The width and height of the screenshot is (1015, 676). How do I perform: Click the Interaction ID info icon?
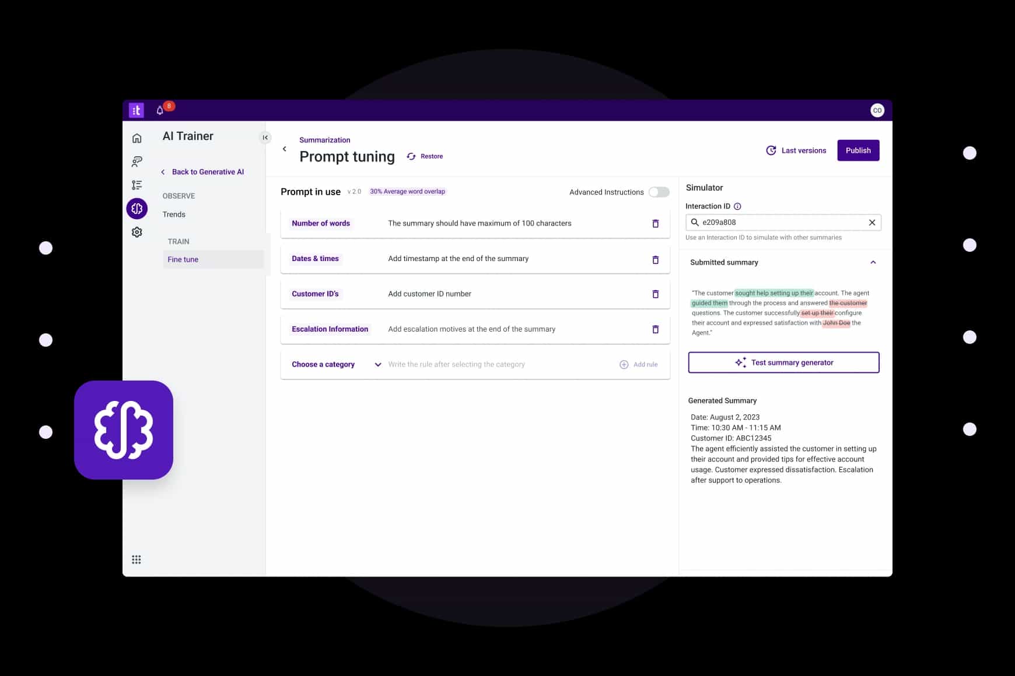[737, 206]
